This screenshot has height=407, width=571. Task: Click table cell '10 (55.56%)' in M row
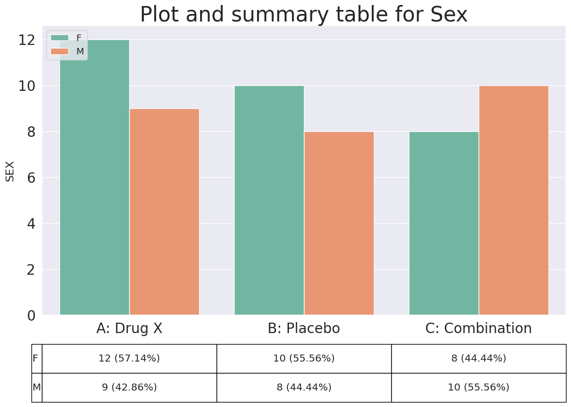(x=479, y=388)
